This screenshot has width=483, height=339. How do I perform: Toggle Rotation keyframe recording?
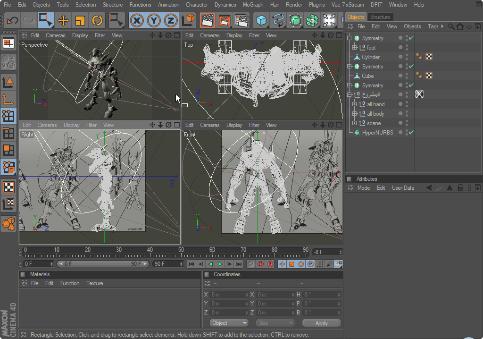301,264
